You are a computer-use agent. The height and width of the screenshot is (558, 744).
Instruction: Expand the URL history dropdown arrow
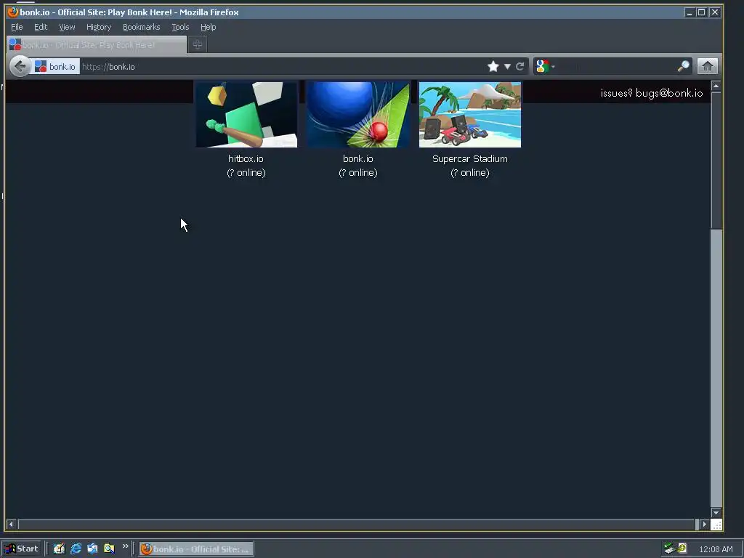coord(507,66)
